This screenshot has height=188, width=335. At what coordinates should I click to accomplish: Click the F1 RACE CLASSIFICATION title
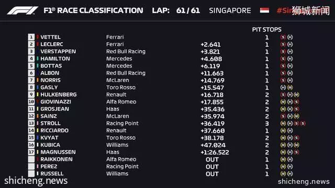[93, 10]
